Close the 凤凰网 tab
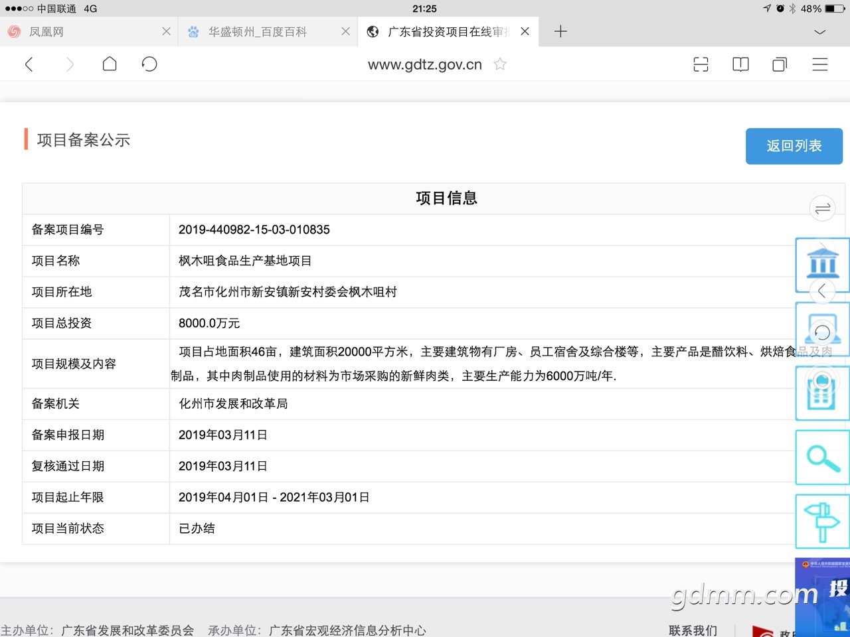Screen dimensions: 850x637 pos(166,32)
